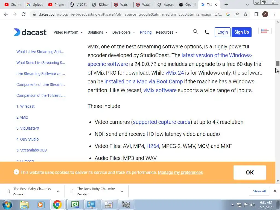Open the Pricing page
Image resolution: width=280 pixels, height=210 pixels.
pyautogui.click(x=146, y=32)
